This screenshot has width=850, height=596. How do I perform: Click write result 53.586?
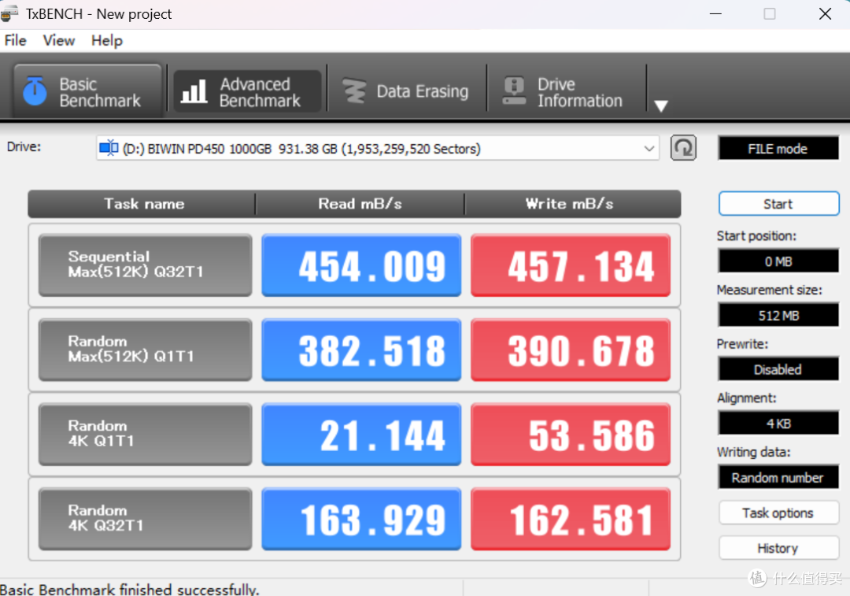click(x=571, y=434)
